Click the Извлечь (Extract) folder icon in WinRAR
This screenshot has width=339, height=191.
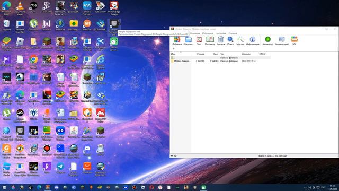point(189,40)
